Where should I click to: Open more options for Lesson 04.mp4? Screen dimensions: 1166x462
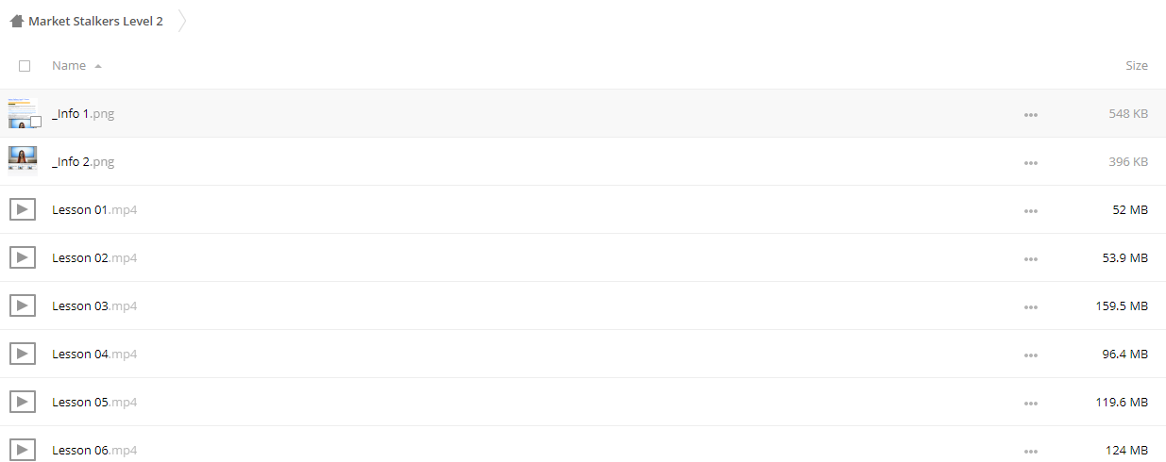pyautogui.click(x=1031, y=355)
